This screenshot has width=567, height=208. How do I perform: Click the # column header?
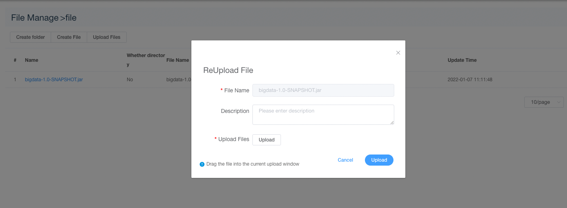(15, 60)
